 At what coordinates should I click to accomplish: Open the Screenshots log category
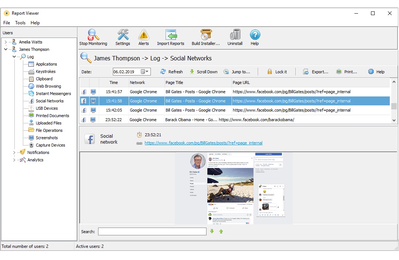coord(46,138)
